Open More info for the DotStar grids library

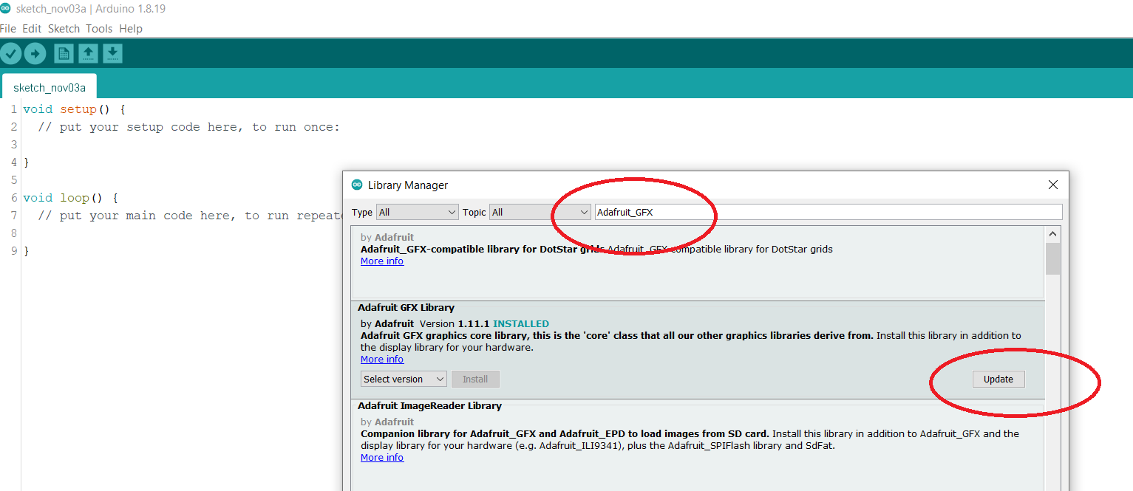[x=381, y=261]
